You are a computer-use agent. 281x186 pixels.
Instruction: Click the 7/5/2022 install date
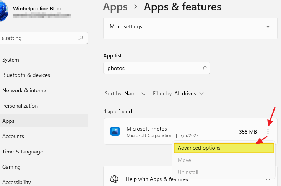click(189, 135)
